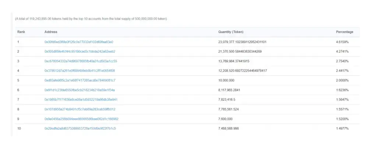Open rank 9 address link starting 0x9e04
The height and width of the screenshot is (146, 377).
(x=81, y=119)
